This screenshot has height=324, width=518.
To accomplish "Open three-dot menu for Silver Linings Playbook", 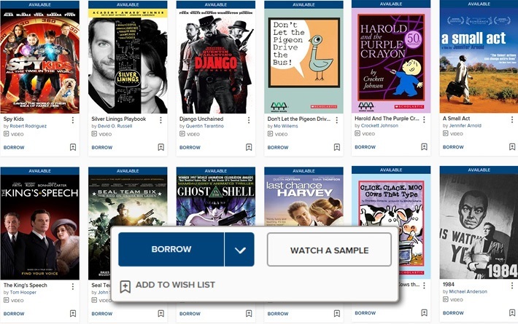I will 161,120.
